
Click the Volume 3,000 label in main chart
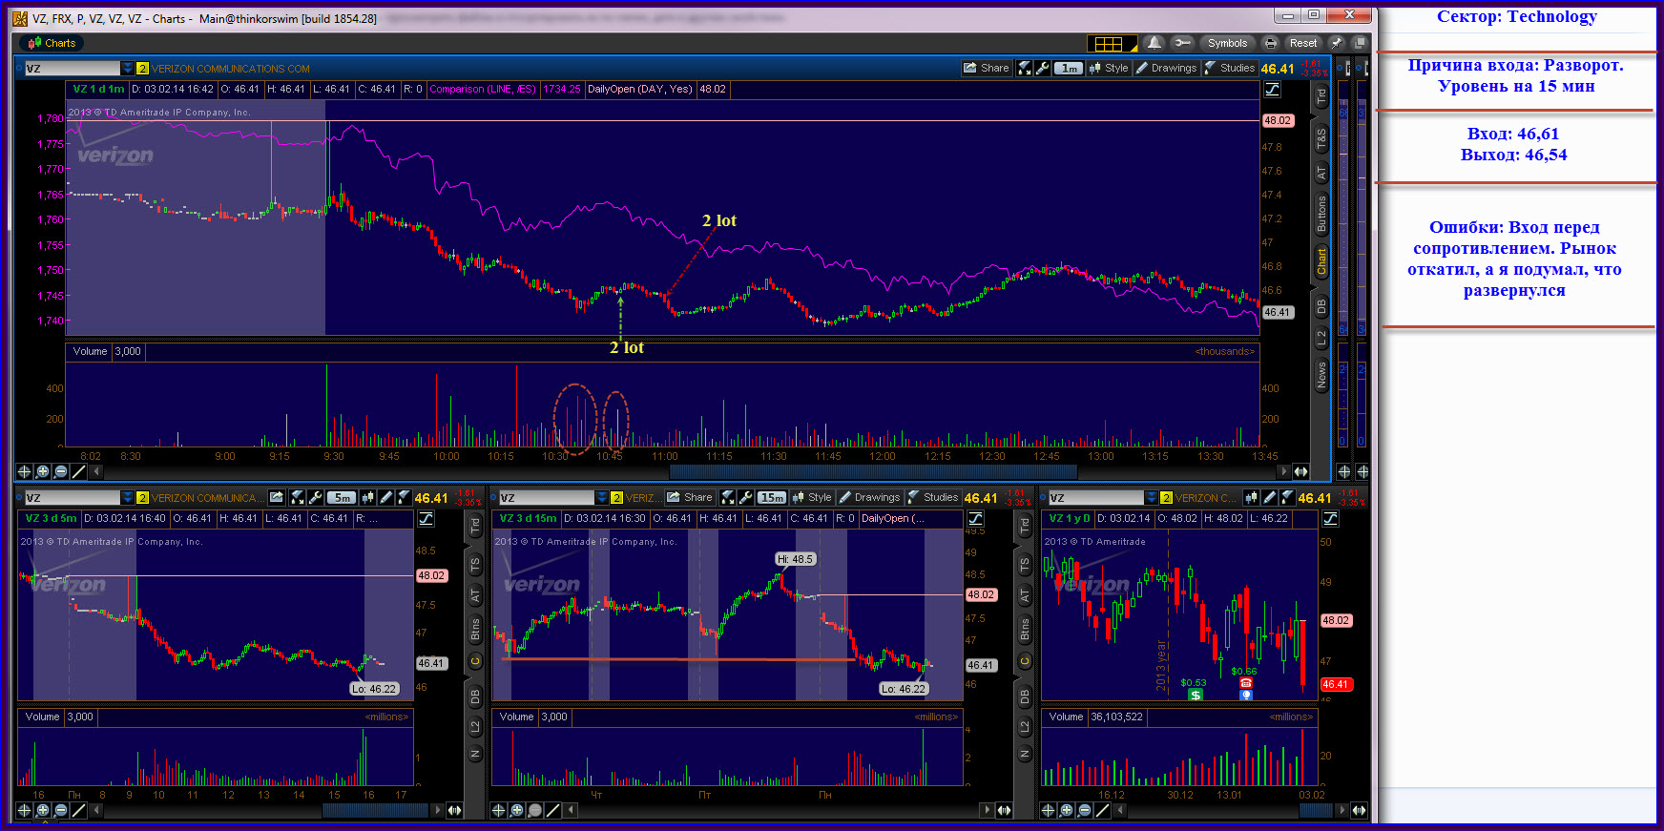coord(106,351)
